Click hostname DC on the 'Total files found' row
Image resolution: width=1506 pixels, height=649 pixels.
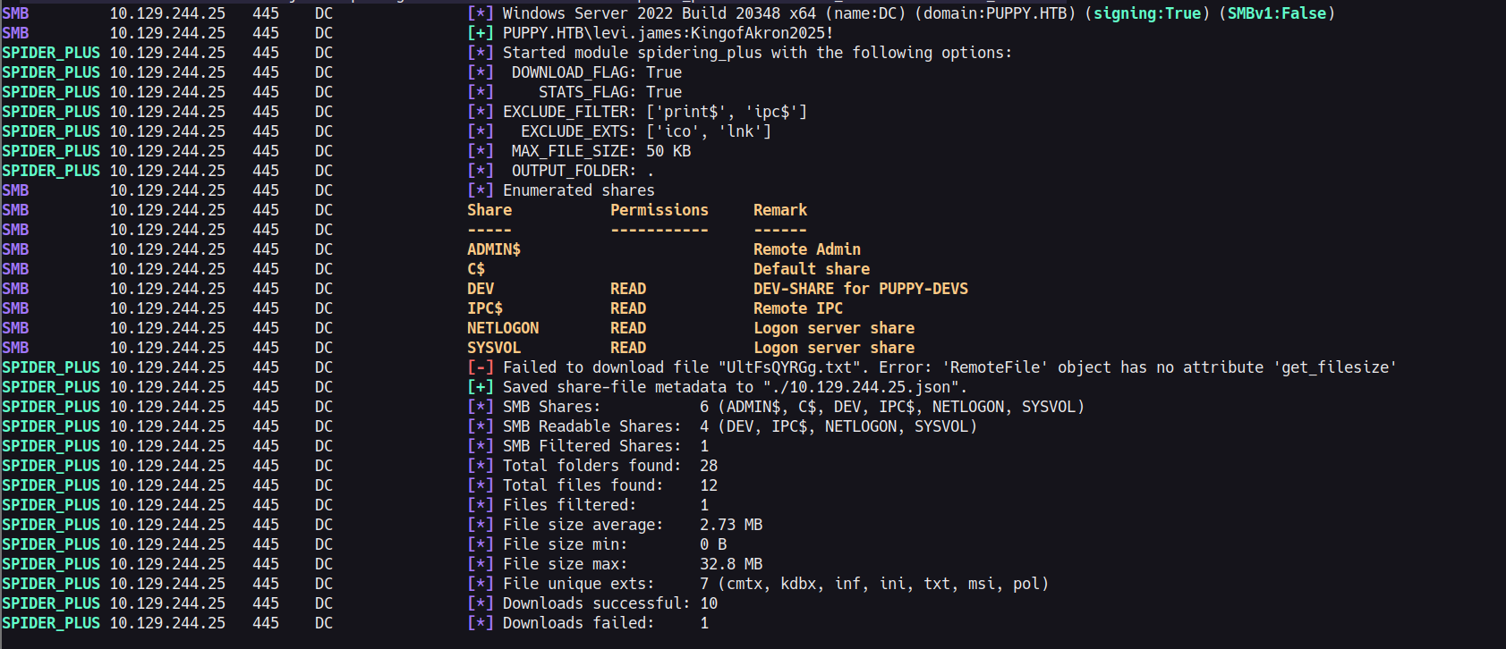point(324,485)
